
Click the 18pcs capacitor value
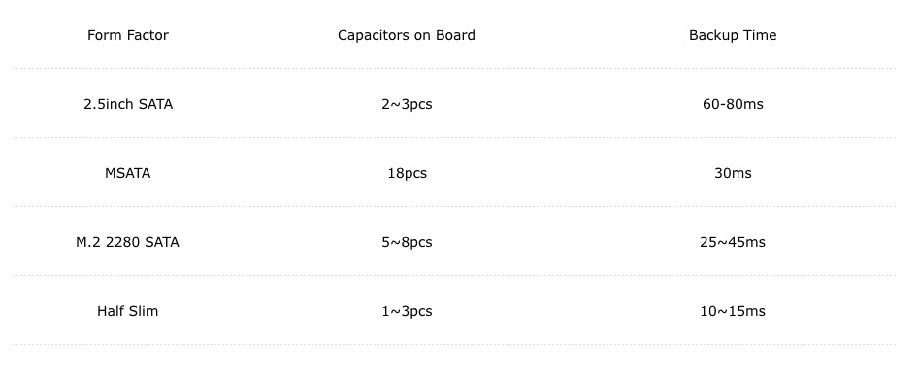[407, 173]
